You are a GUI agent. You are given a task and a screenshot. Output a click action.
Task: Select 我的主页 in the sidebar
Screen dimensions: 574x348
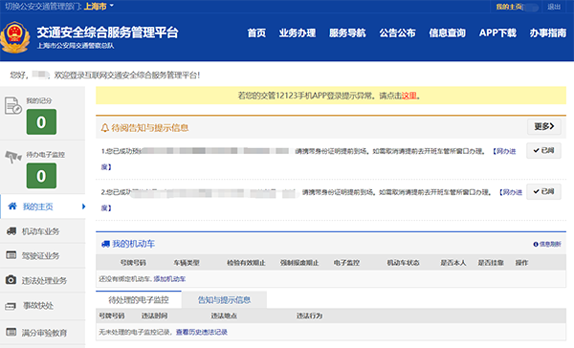pos(42,207)
